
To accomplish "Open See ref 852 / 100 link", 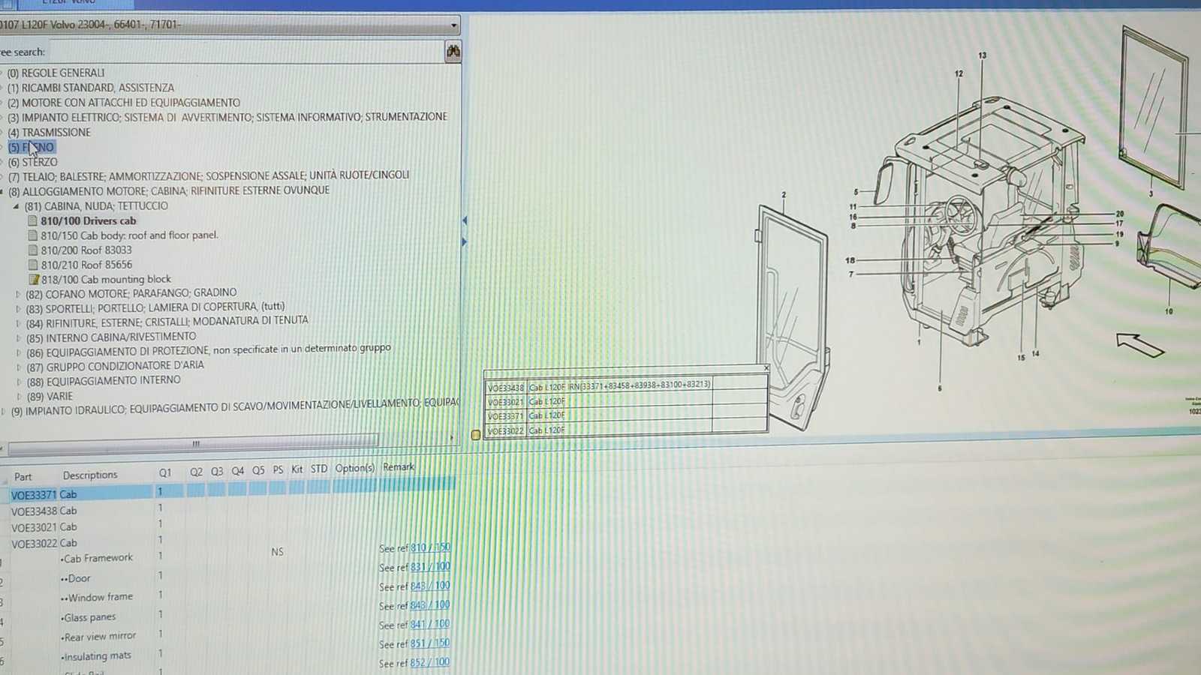I will click(430, 663).
